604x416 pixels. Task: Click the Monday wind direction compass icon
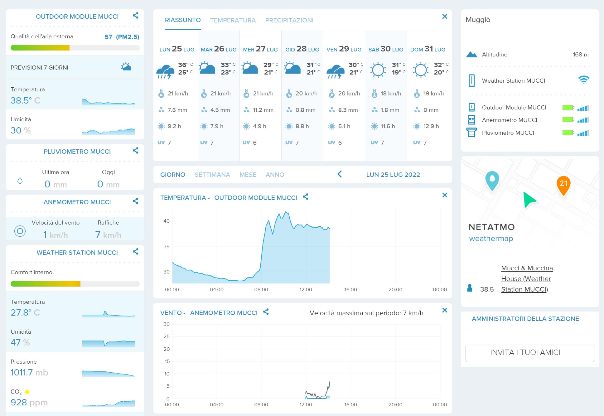(161, 94)
